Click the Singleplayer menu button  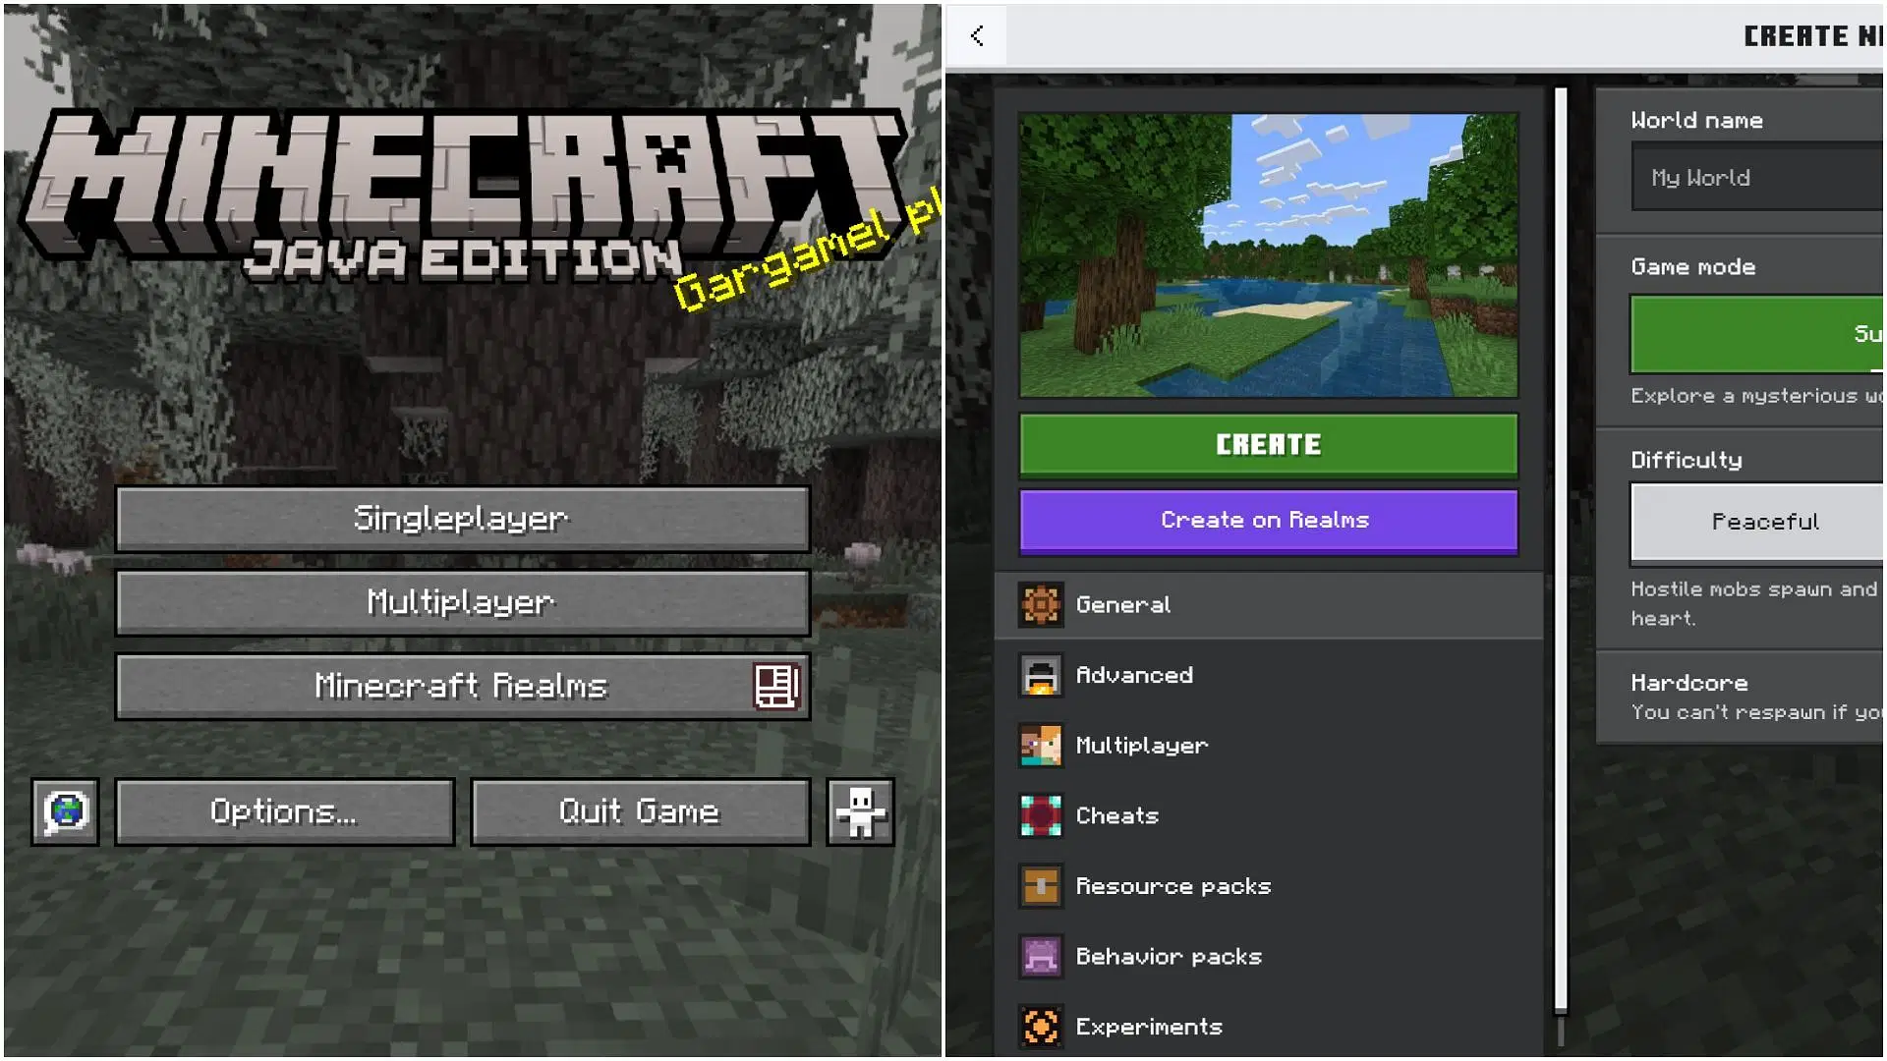click(459, 516)
